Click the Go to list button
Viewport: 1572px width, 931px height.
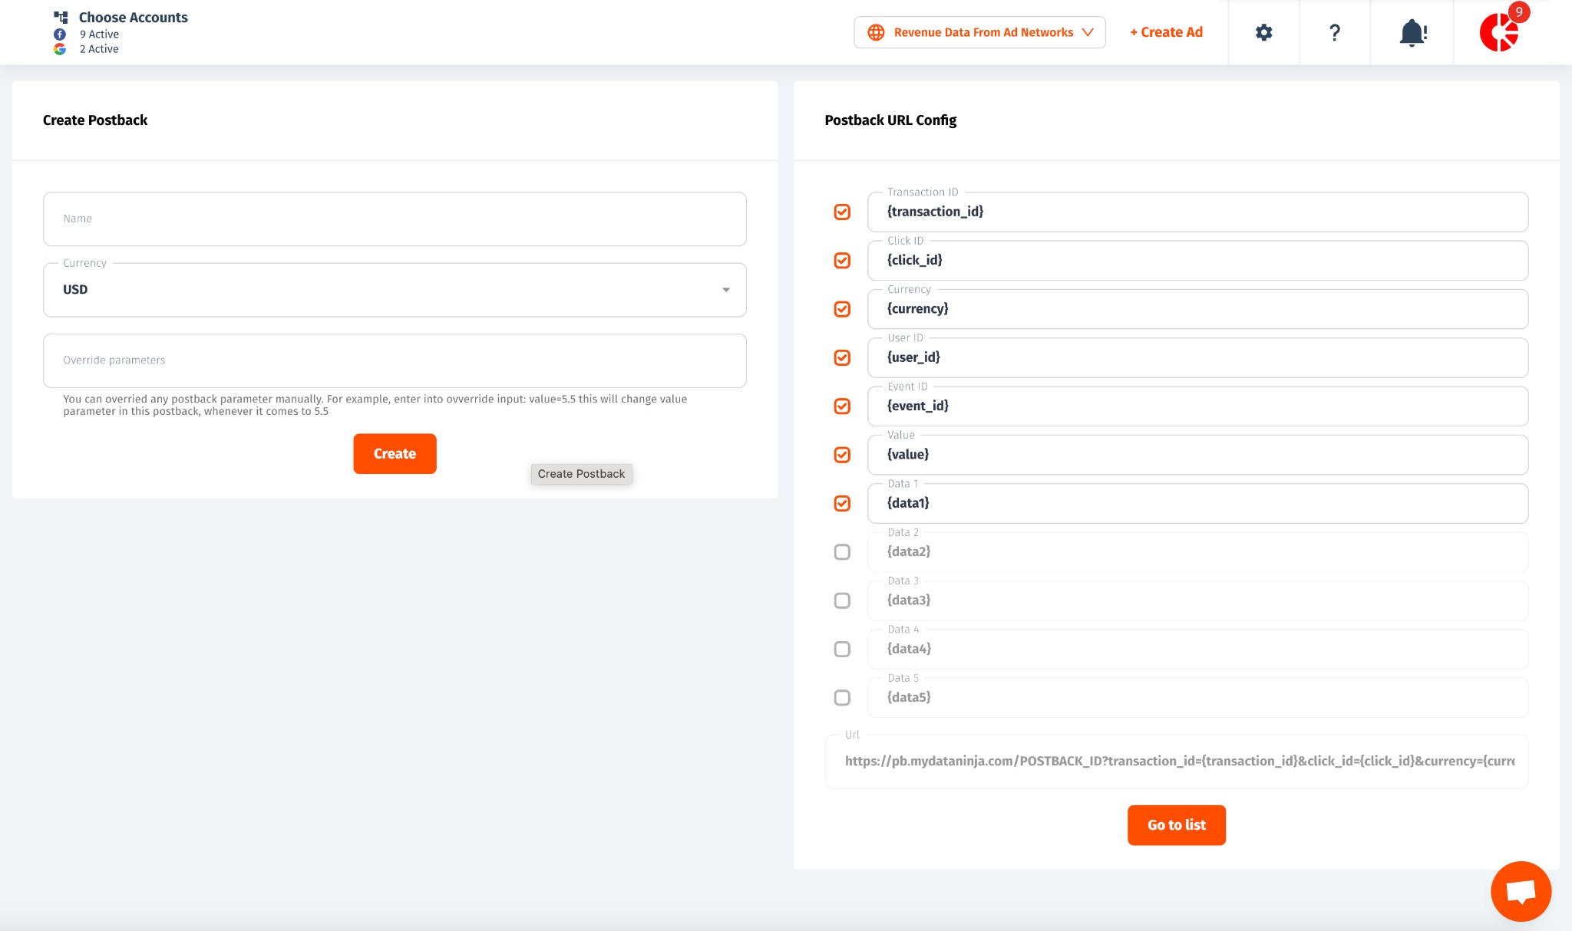point(1176,825)
